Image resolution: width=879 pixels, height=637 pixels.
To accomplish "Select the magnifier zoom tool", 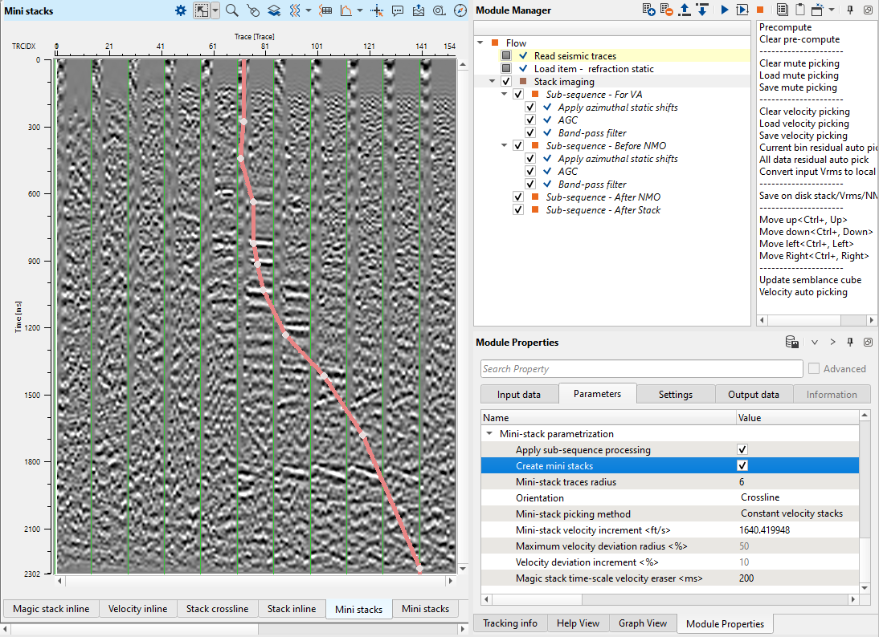I will pyautogui.click(x=231, y=10).
